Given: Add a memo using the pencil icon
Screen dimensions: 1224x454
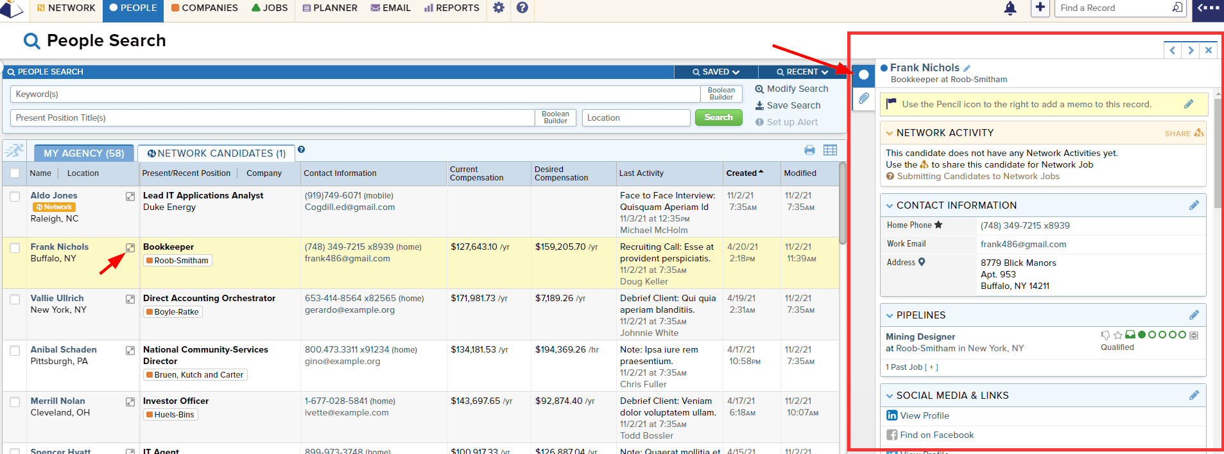Looking at the screenshot, I should tap(1189, 104).
